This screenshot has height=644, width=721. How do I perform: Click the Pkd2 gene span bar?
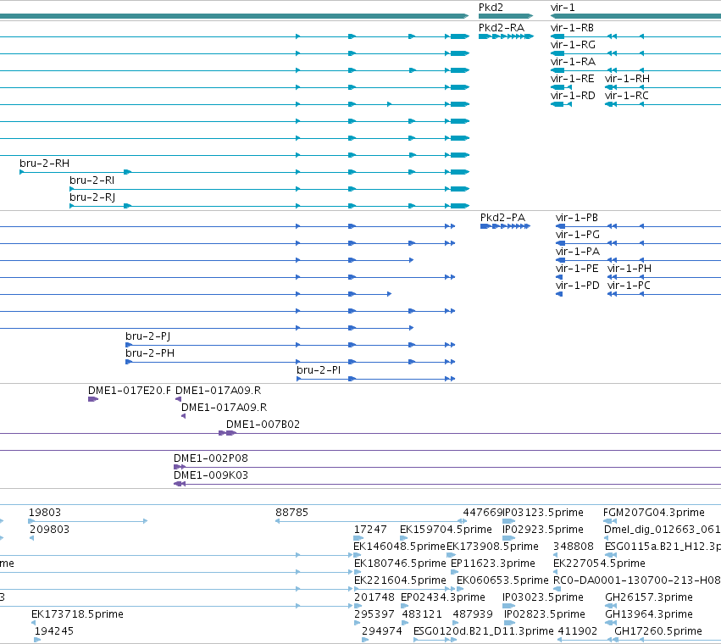[506, 16]
